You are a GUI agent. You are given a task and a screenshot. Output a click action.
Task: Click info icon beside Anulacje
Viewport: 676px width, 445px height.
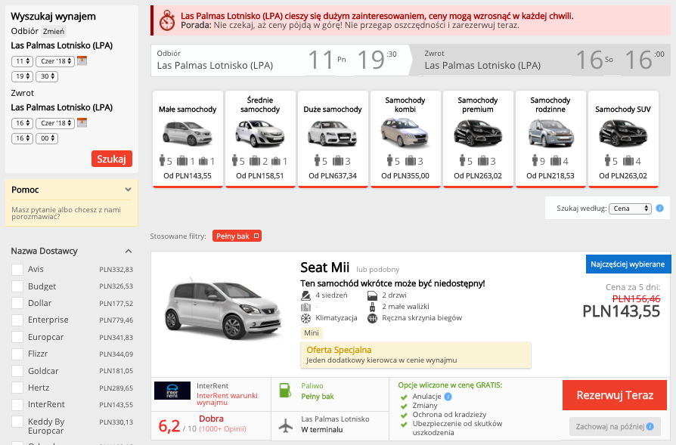(448, 397)
